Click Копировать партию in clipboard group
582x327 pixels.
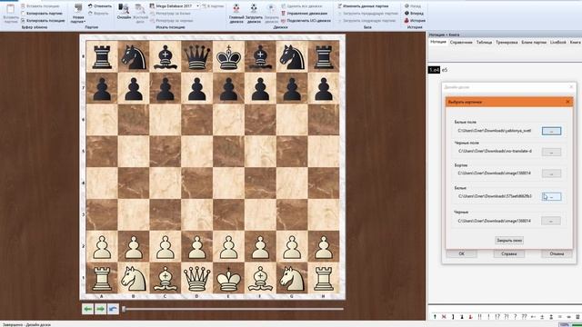(x=42, y=14)
